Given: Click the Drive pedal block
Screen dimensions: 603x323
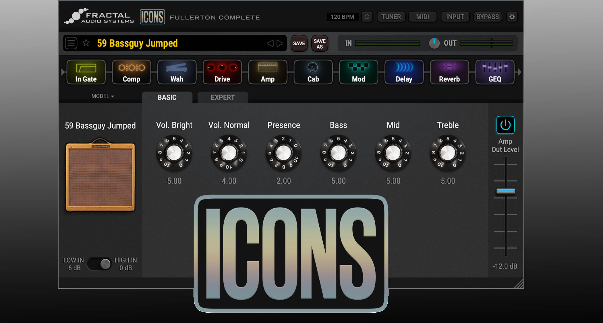Looking at the screenshot, I should pyautogui.click(x=222, y=72).
